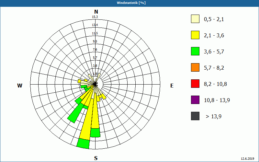Screen dimensions: 259x162
Task: Click the 5,7 ring scale value
Action: (95, 58)
